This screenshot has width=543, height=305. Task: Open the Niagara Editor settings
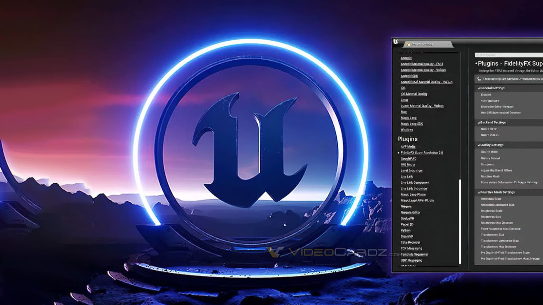tap(411, 213)
